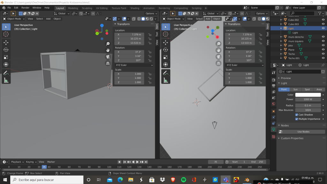Click the zoom magnifier in left viewport
The height and width of the screenshot is (184, 327).
tap(108, 44)
